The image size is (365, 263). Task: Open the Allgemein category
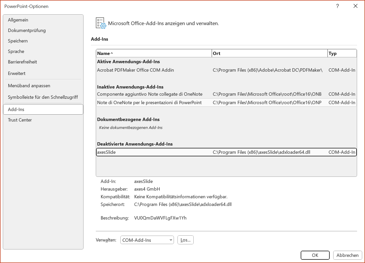(43, 20)
